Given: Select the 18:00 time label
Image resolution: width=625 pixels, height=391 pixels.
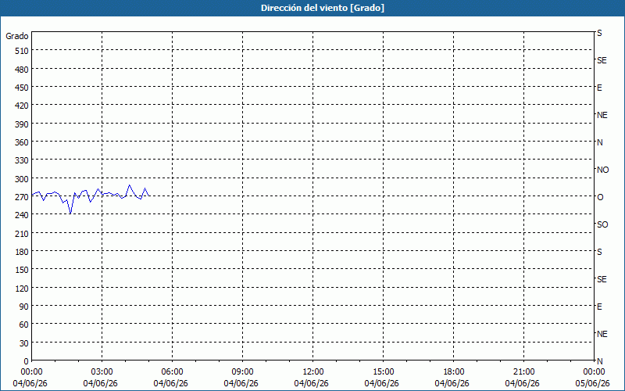Looking at the screenshot, I should (x=454, y=372).
